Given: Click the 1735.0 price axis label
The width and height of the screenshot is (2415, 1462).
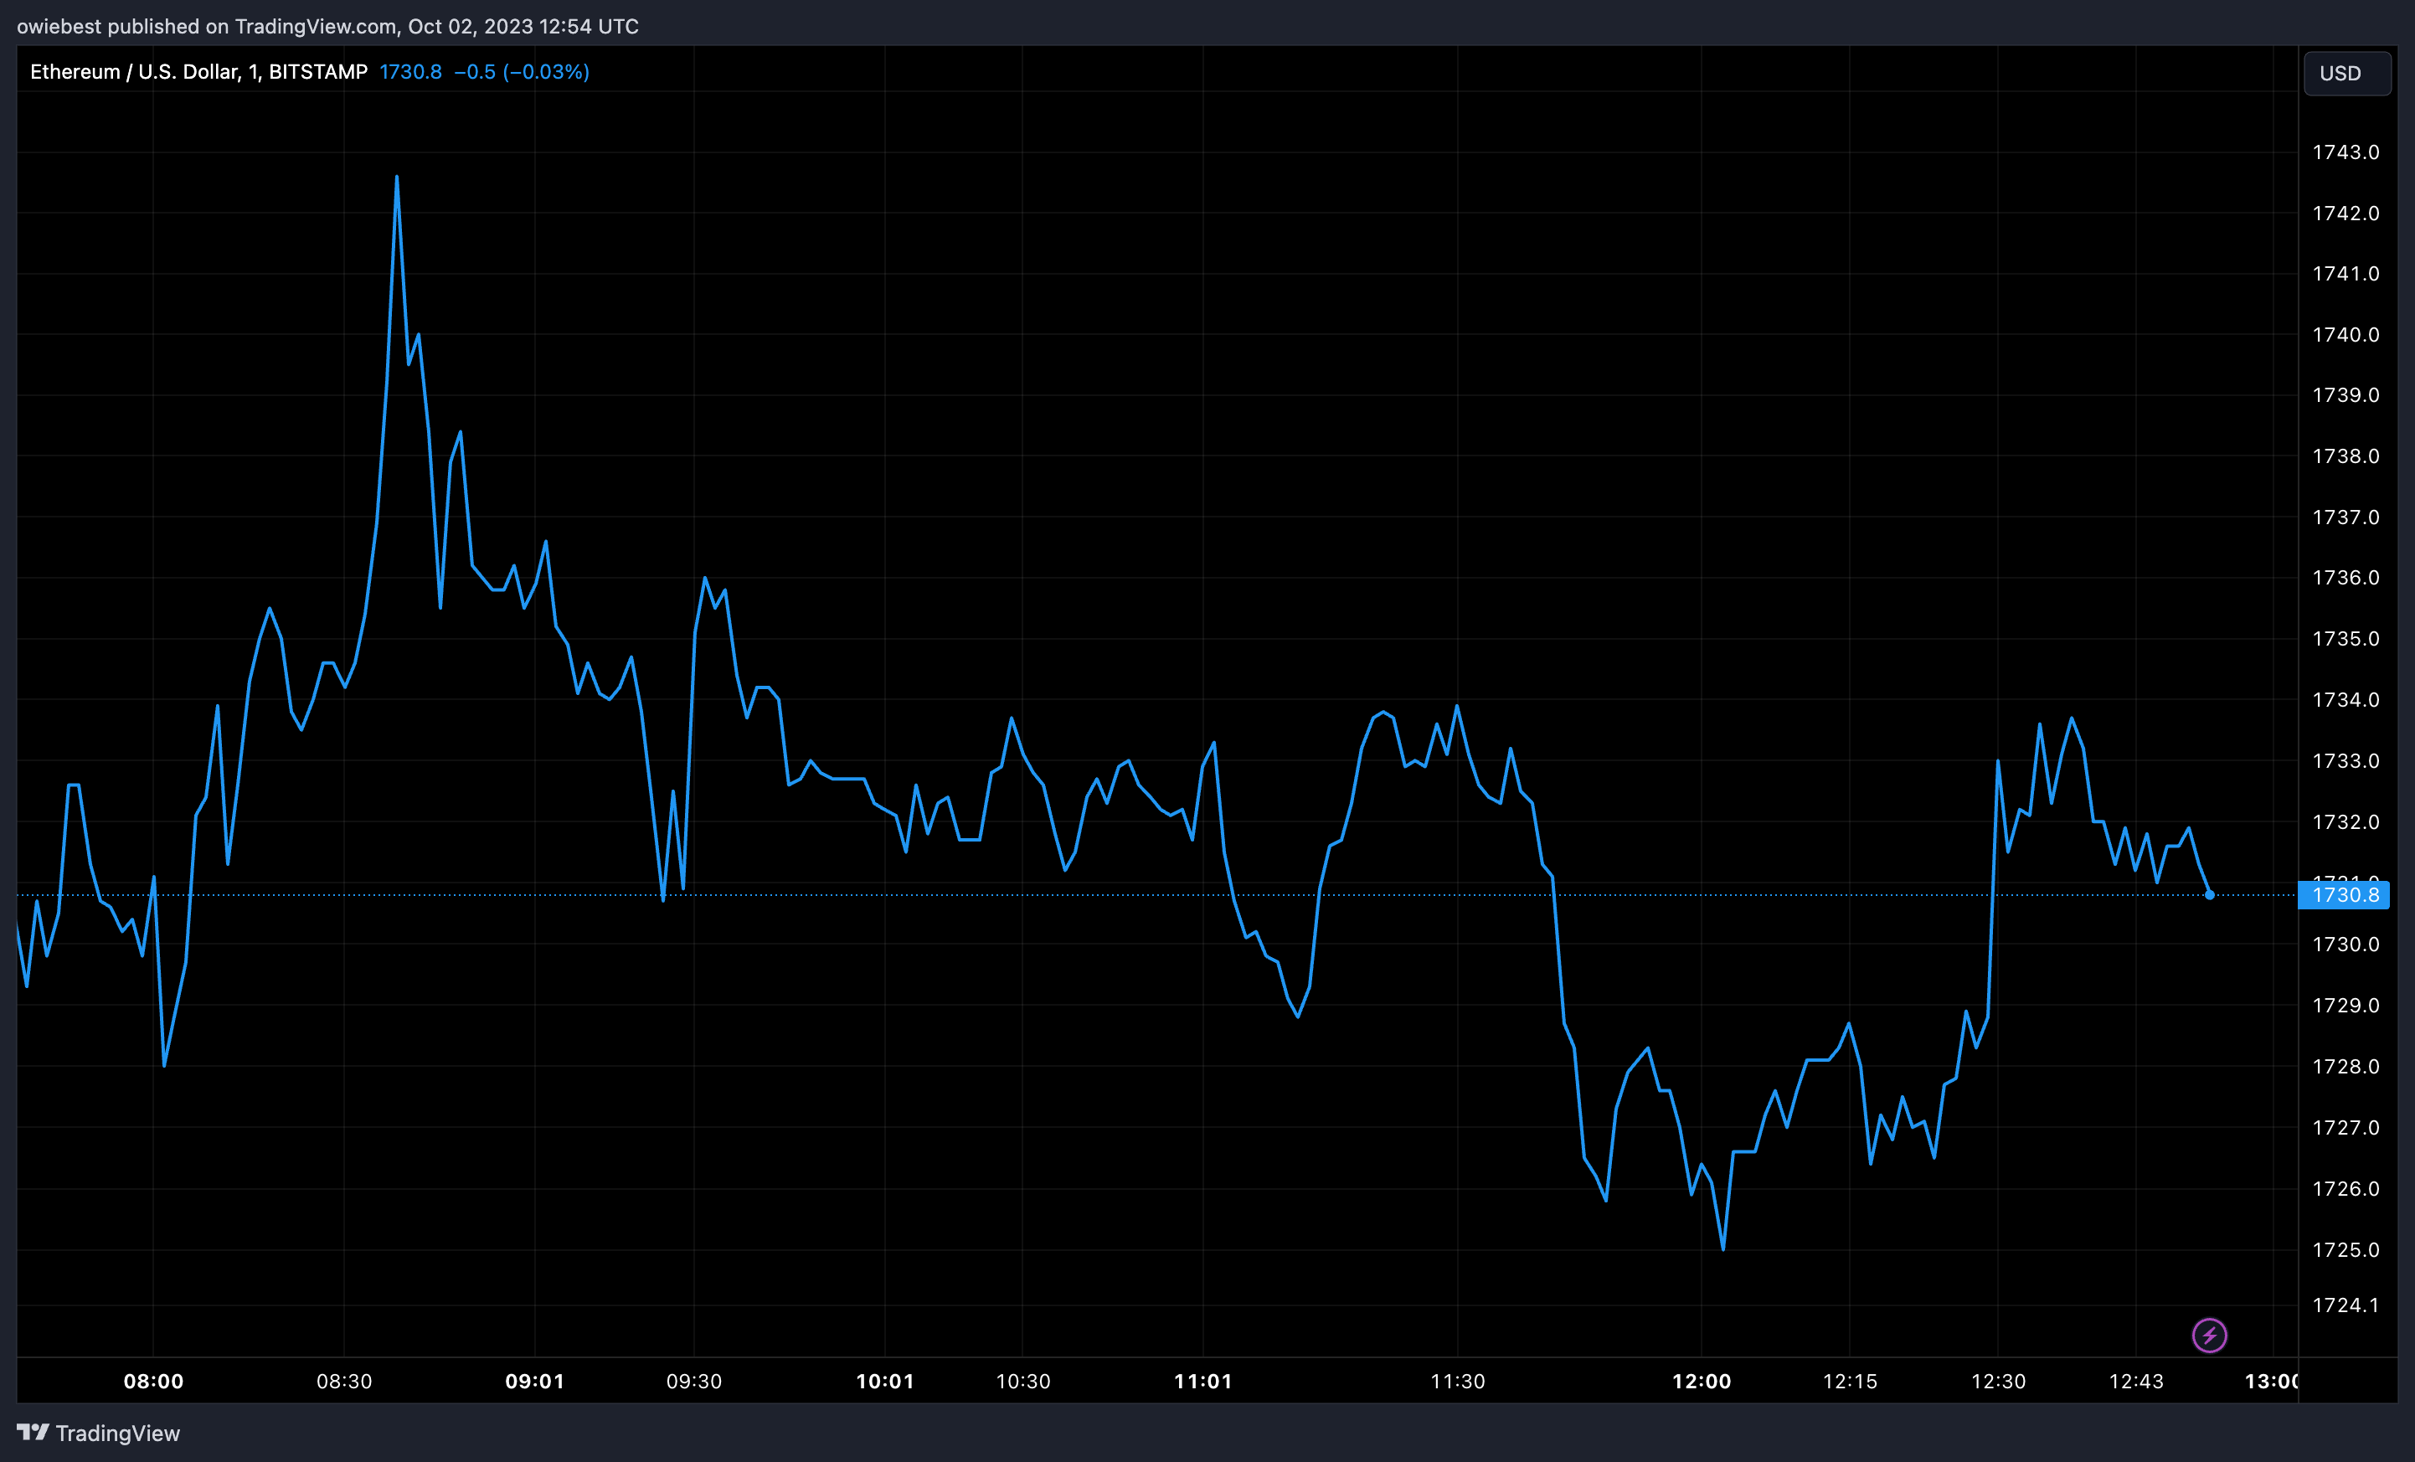Looking at the screenshot, I should [x=2345, y=638].
